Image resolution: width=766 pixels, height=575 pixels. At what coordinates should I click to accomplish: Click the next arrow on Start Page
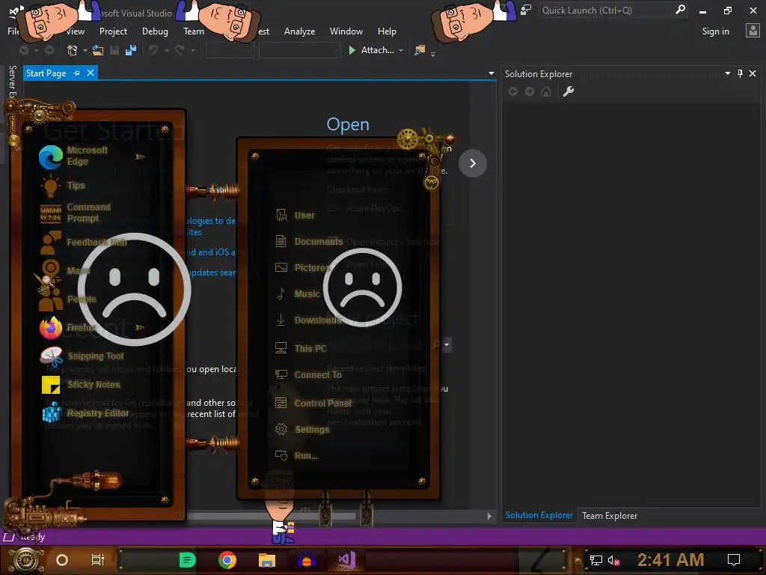tap(473, 163)
